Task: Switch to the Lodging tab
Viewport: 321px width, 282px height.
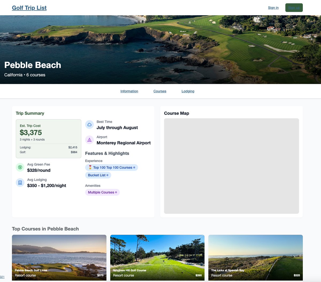Action: [188, 91]
